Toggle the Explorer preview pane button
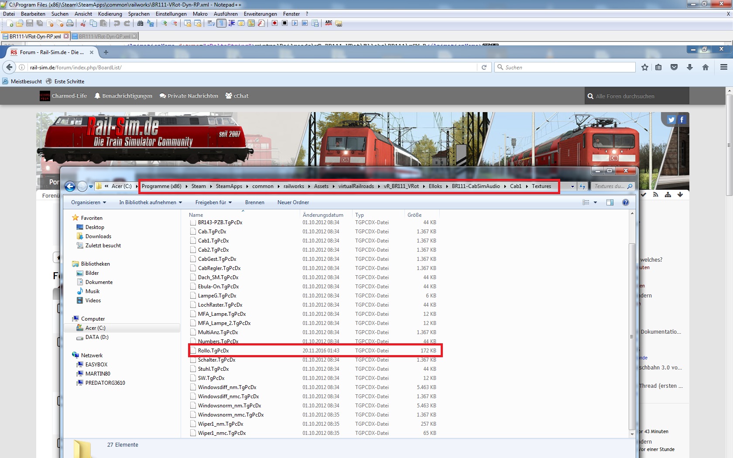This screenshot has width=733, height=458. pos(610,202)
